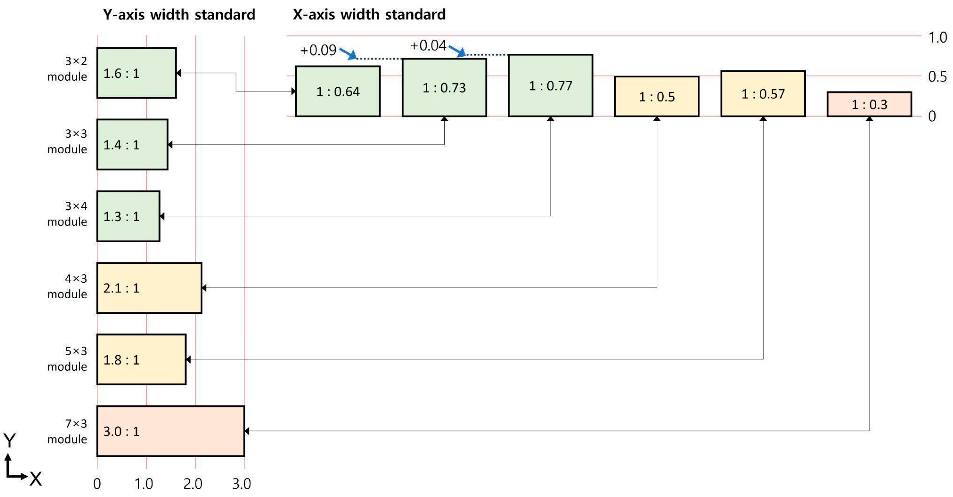Select the green 1.4 : 1 box
953x497 pixels.
[132, 145]
